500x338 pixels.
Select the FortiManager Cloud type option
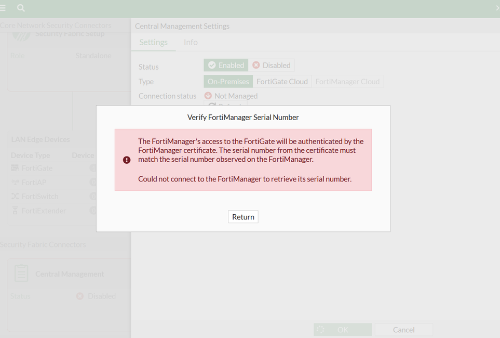pyautogui.click(x=347, y=82)
